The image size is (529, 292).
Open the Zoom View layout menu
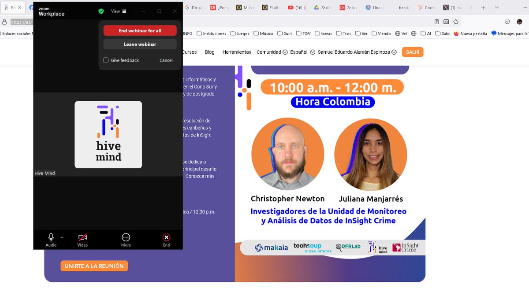pos(119,11)
